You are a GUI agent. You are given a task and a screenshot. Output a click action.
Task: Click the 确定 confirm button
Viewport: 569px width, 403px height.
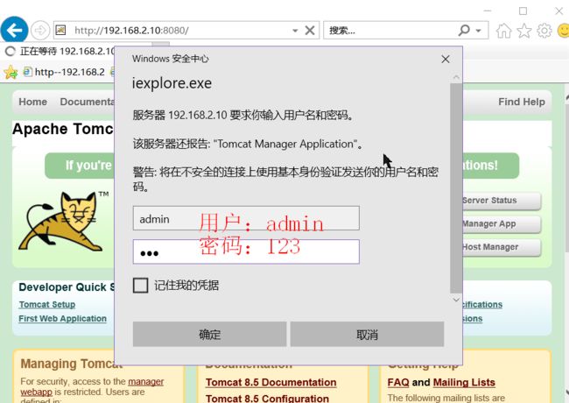[x=209, y=334]
